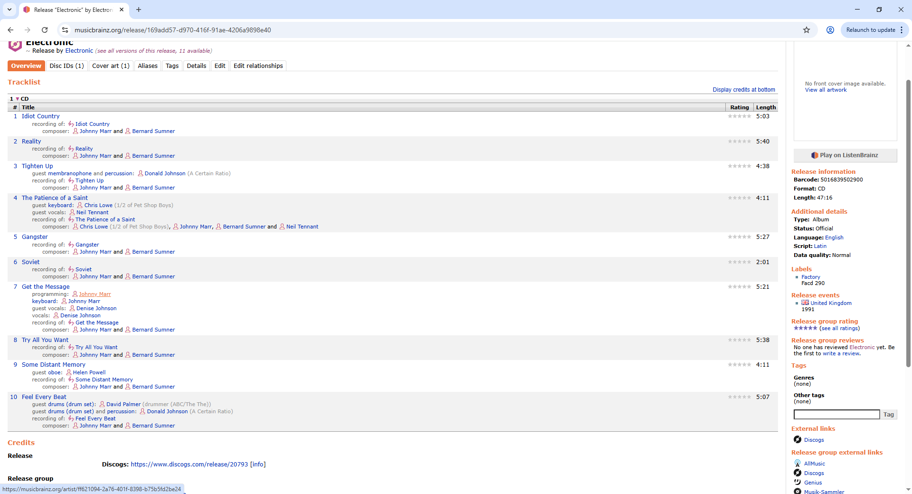Open the Disc IDs (1) tab
Image resolution: width=912 pixels, height=494 pixels.
66,66
